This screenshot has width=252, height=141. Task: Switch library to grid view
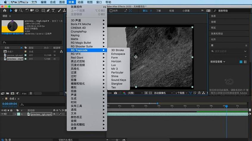[241, 62]
